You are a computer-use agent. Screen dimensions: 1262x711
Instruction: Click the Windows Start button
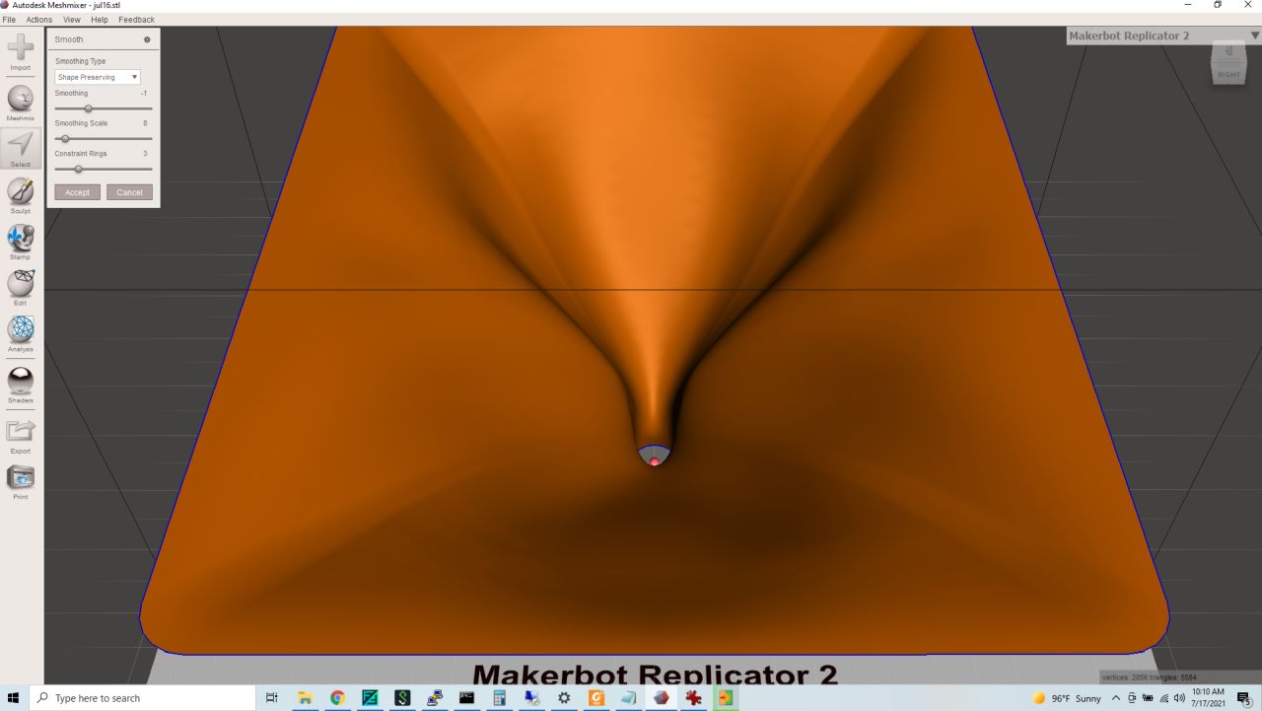tap(14, 697)
